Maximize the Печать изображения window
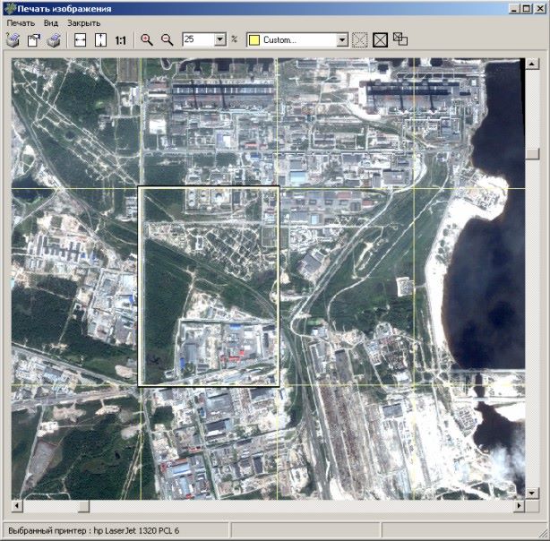 pos(527,9)
